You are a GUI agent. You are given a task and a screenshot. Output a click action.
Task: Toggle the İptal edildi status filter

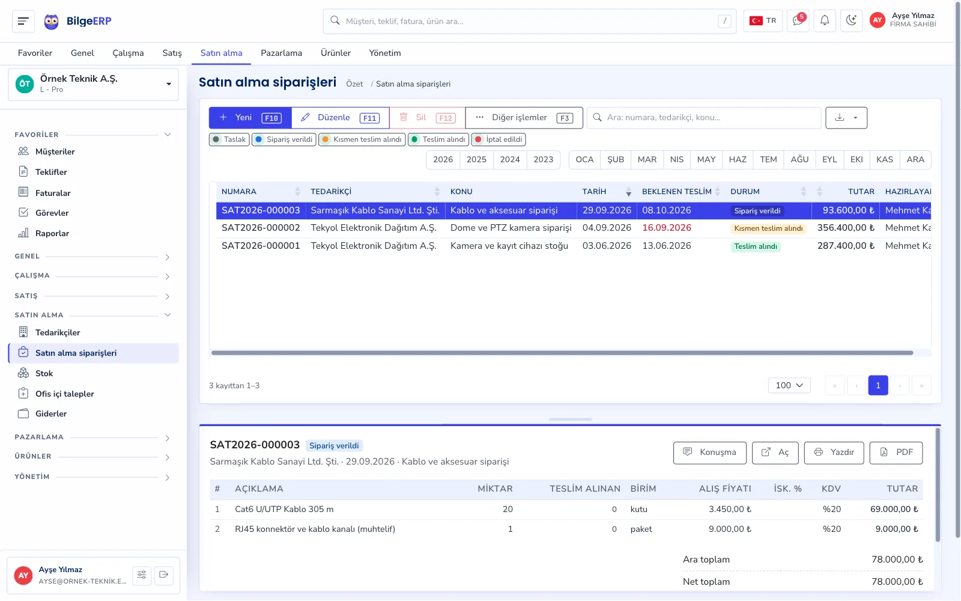coord(499,139)
